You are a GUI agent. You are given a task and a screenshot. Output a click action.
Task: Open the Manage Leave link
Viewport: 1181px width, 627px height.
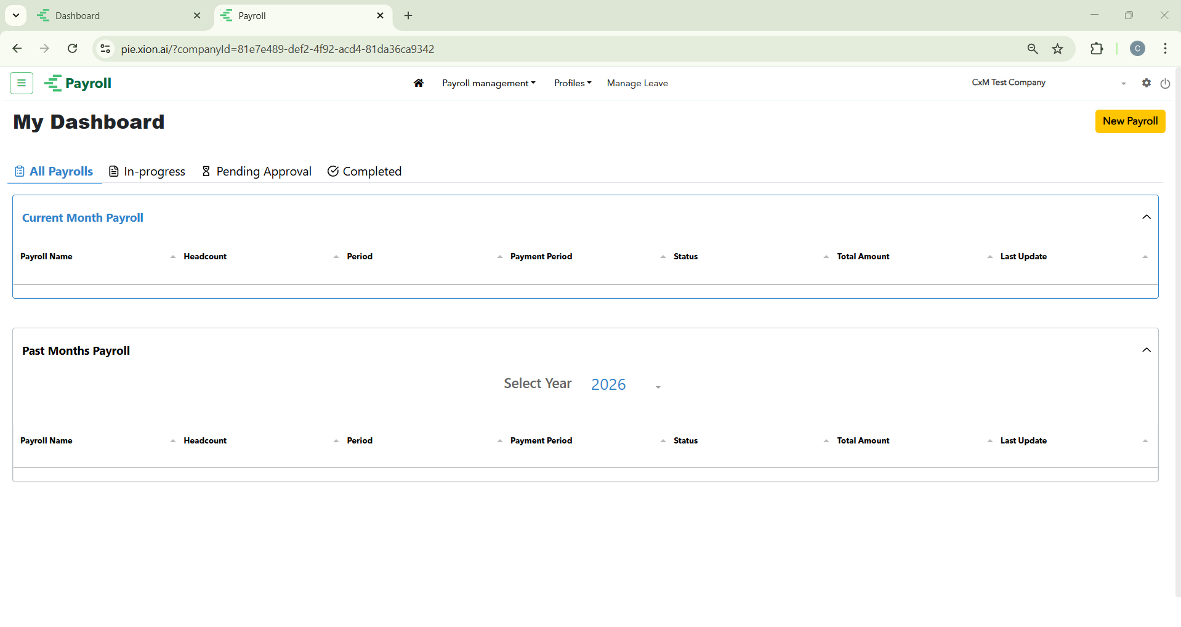pos(637,83)
